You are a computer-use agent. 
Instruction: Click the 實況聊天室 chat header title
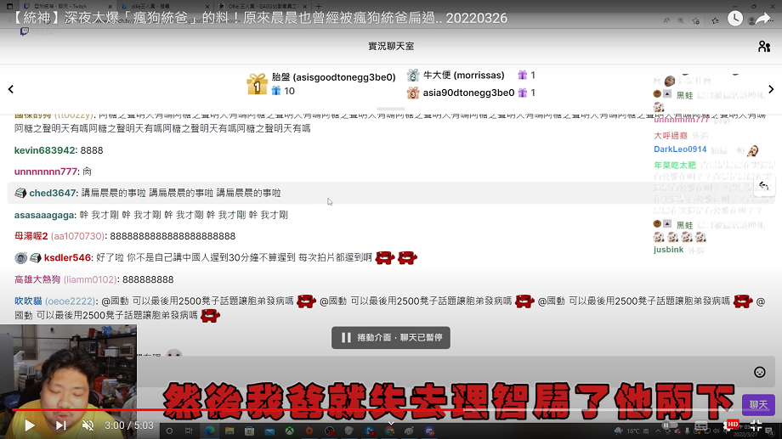tap(391, 47)
